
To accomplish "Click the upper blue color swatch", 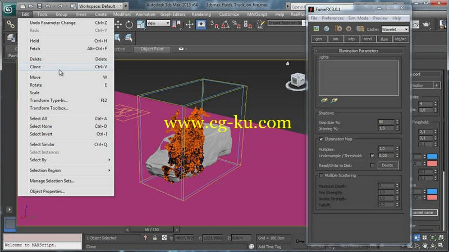I will coord(432,156).
